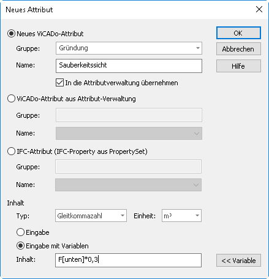This screenshot has width=269, height=279.
Task: Select ViCADo-Attribut aus Attribut-Verwaltung option
Action: [11, 99]
